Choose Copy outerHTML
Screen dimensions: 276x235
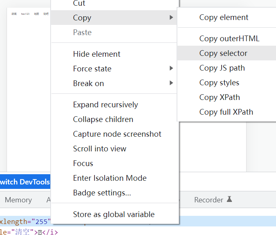[x=229, y=39]
